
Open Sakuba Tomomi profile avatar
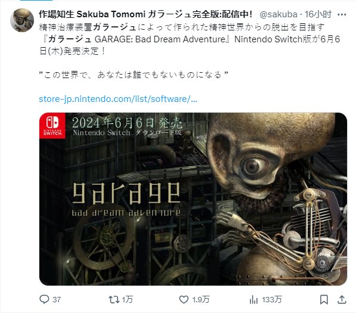[22, 20]
